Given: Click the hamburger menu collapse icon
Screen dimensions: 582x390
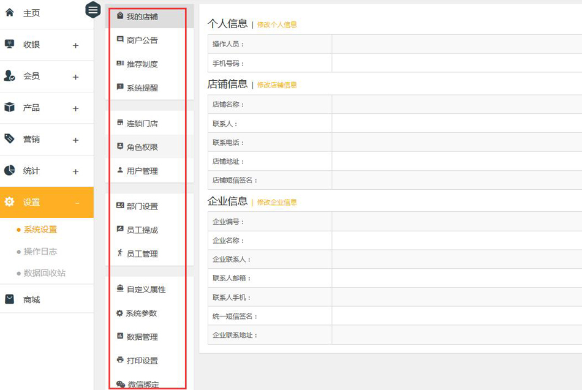Looking at the screenshot, I should click(x=93, y=10).
